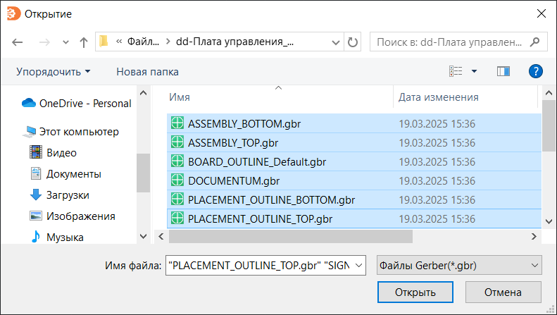Screen dimensions: 557x315
Task: Select Загрузки in the navigation pane
Action: pos(67,194)
